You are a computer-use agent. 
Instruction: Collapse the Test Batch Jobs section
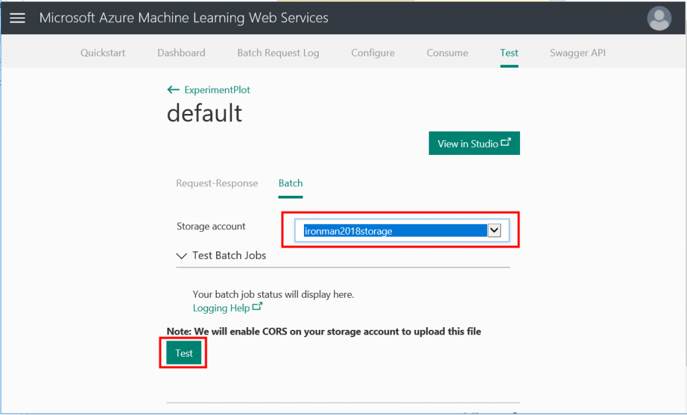click(x=181, y=255)
